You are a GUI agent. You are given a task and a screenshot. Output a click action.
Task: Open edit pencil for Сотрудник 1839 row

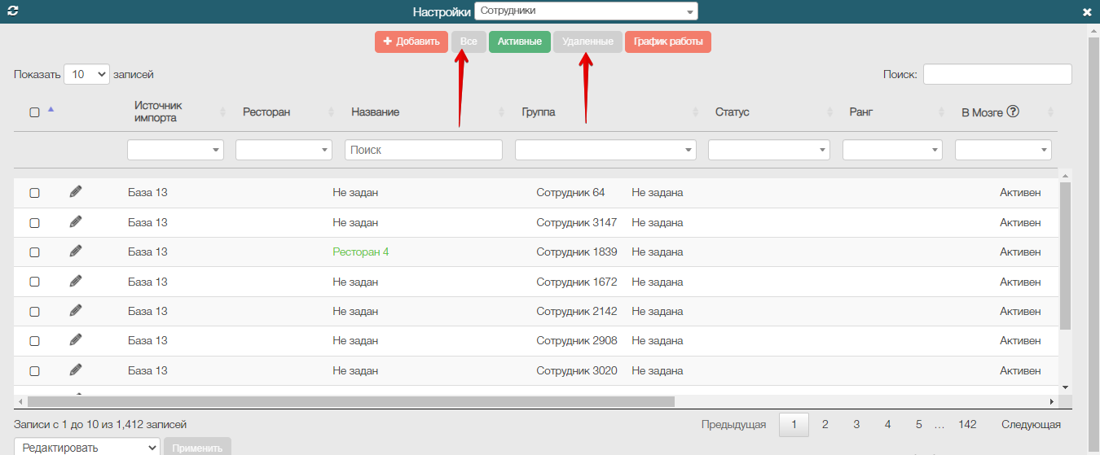point(76,251)
